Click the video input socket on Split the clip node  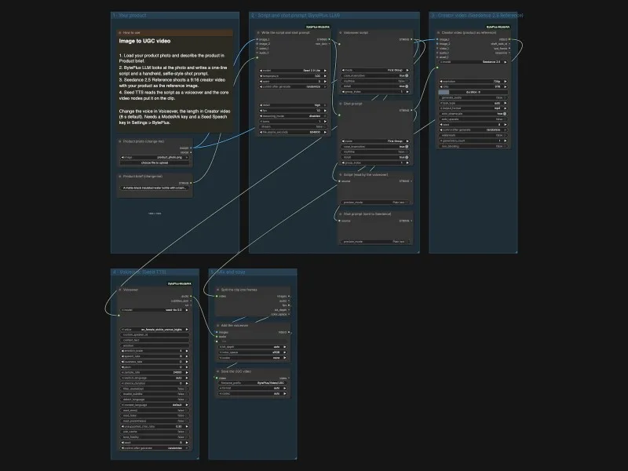tap(217, 297)
